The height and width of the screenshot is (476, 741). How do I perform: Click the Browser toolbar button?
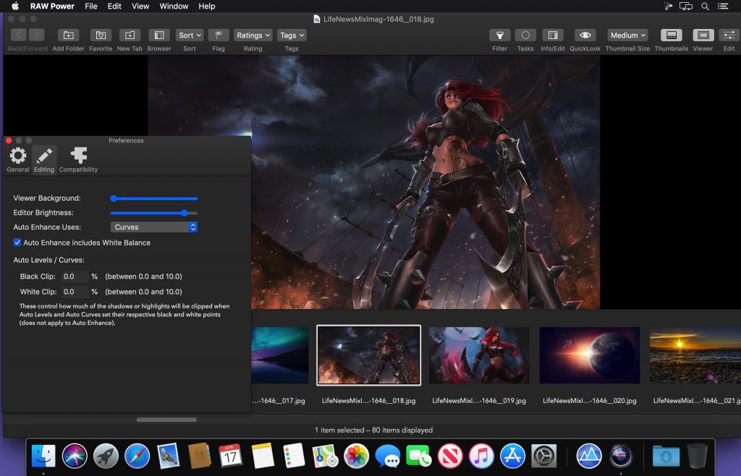point(159,35)
